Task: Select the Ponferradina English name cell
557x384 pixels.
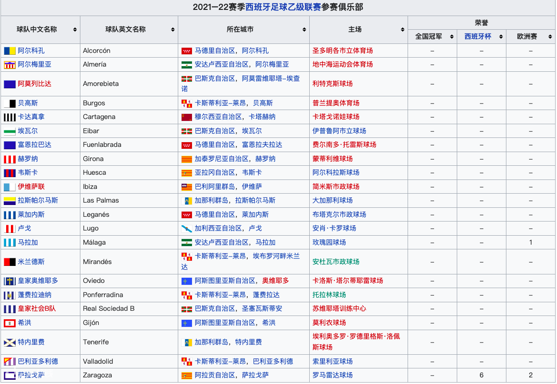Action: pyautogui.click(x=129, y=295)
